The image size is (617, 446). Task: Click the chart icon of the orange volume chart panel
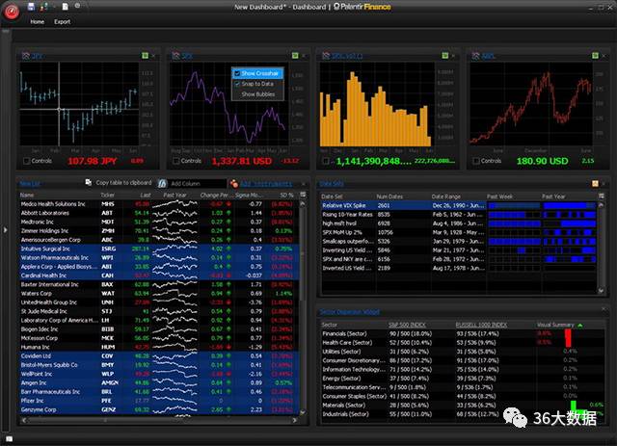click(326, 56)
